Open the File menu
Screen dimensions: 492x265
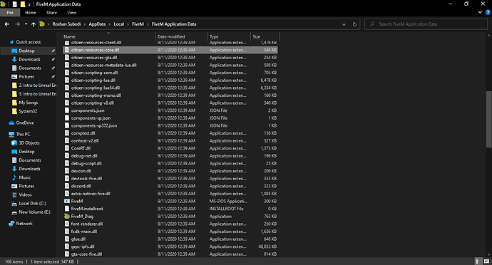[x=10, y=13]
